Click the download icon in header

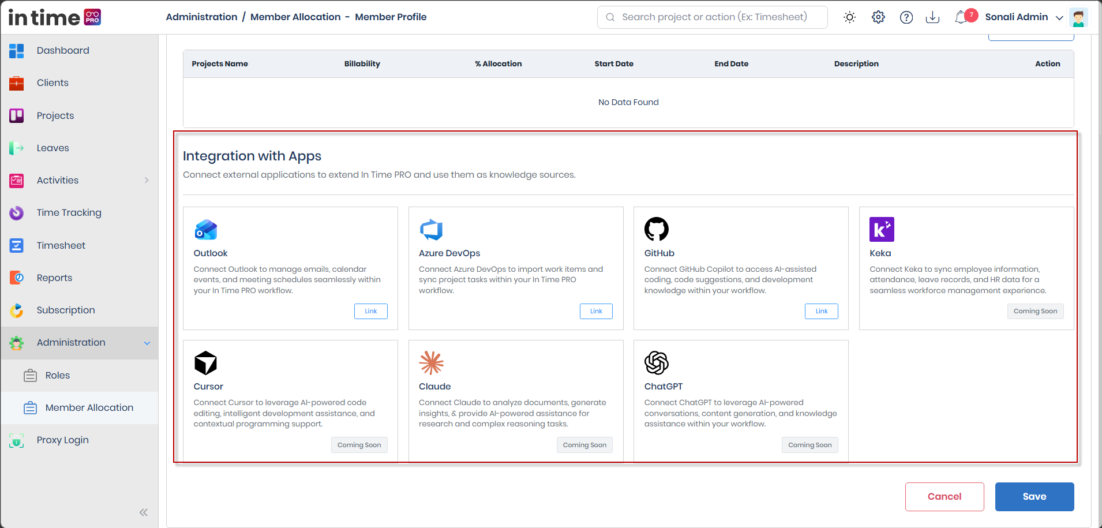[x=932, y=17]
